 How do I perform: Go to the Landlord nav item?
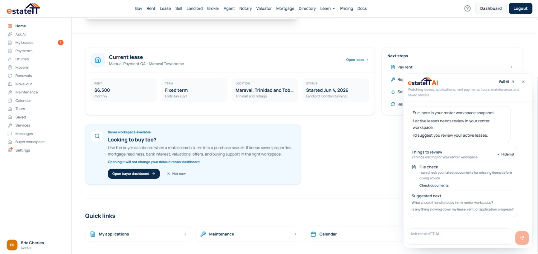(195, 8)
